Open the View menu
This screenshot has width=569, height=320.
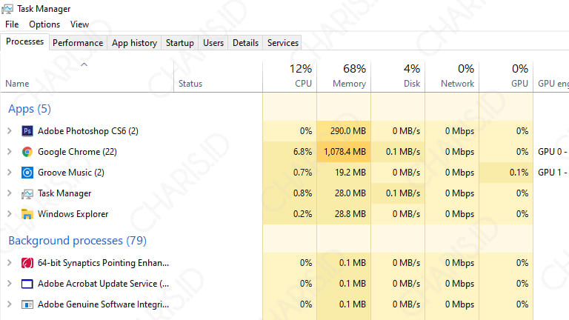click(79, 24)
